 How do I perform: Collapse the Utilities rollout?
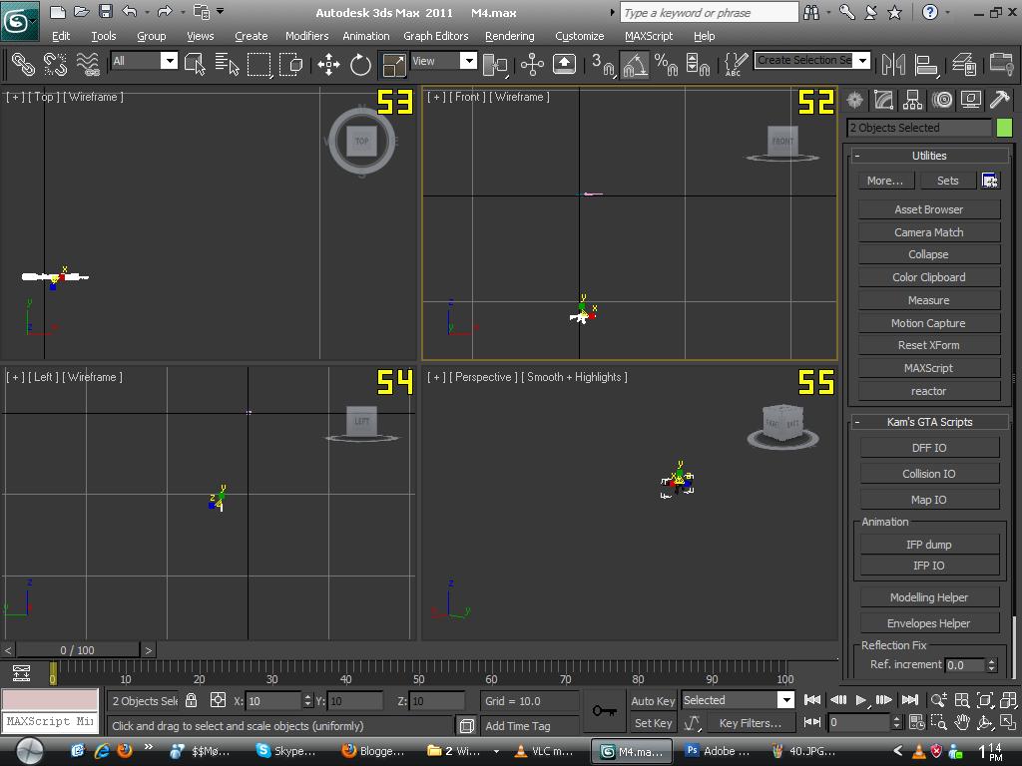pyautogui.click(x=929, y=156)
